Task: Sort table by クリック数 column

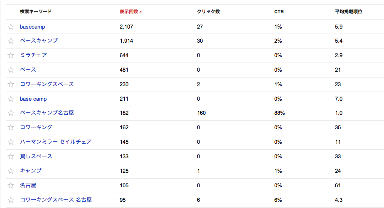Action: (208, 12)
